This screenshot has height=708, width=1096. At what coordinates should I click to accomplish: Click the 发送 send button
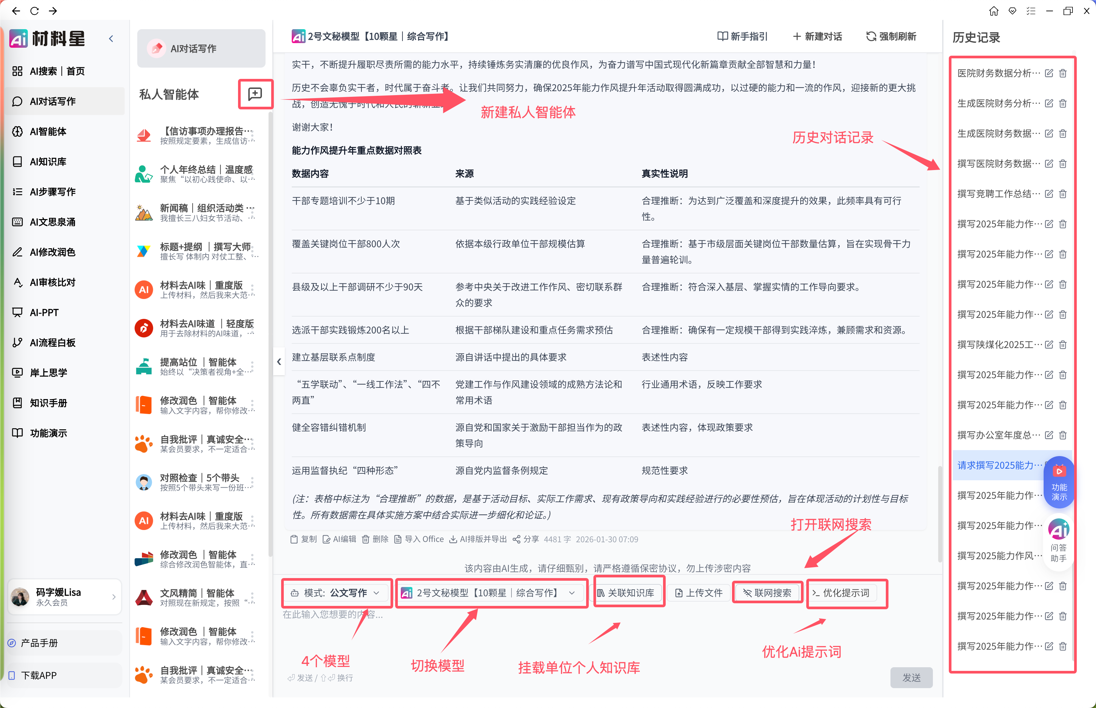[x=912, y=677]
